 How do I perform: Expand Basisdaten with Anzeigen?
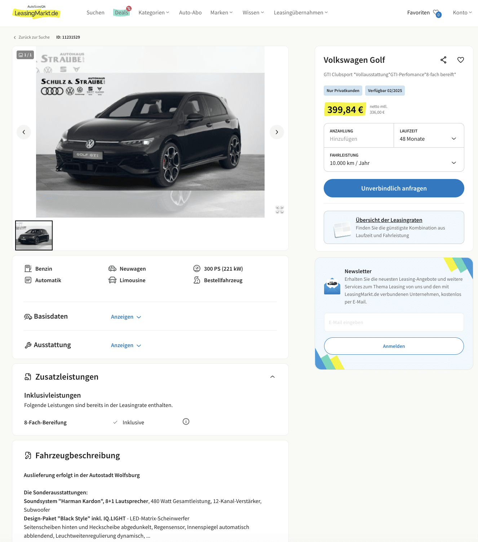(126, 317)
